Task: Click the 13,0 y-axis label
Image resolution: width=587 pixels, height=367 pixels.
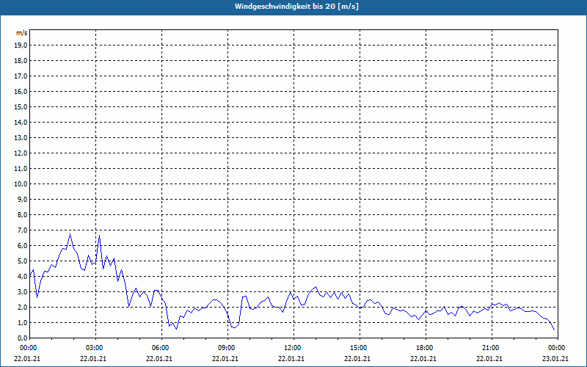Action: pyautogui.click(x=21, y=138)
